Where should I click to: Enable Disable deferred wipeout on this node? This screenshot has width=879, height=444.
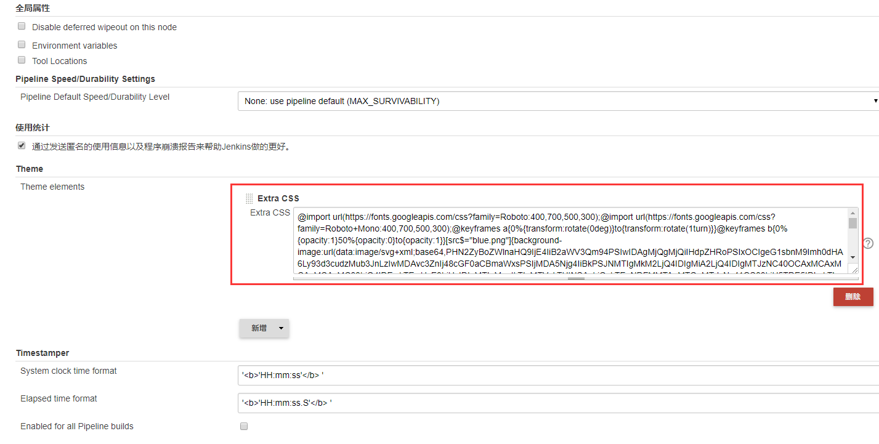[x=22, y=26]
